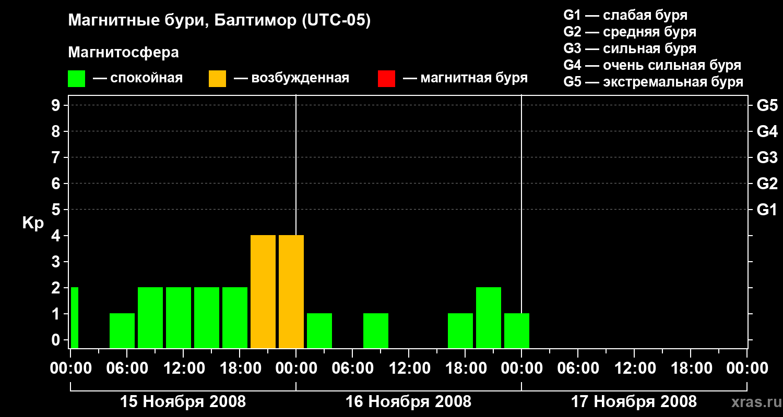Select the "15 Ноября 2008" date label

[183, 402]
